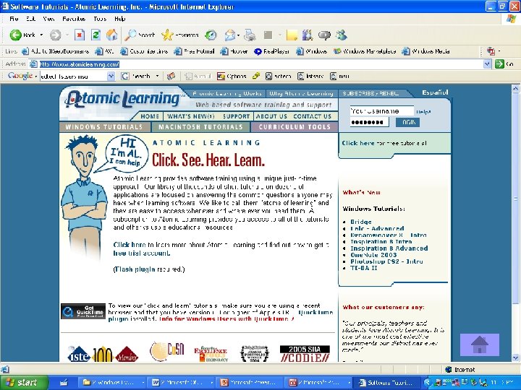Open the Help menu
The image size is (521, 390).
tap(119, 19)
